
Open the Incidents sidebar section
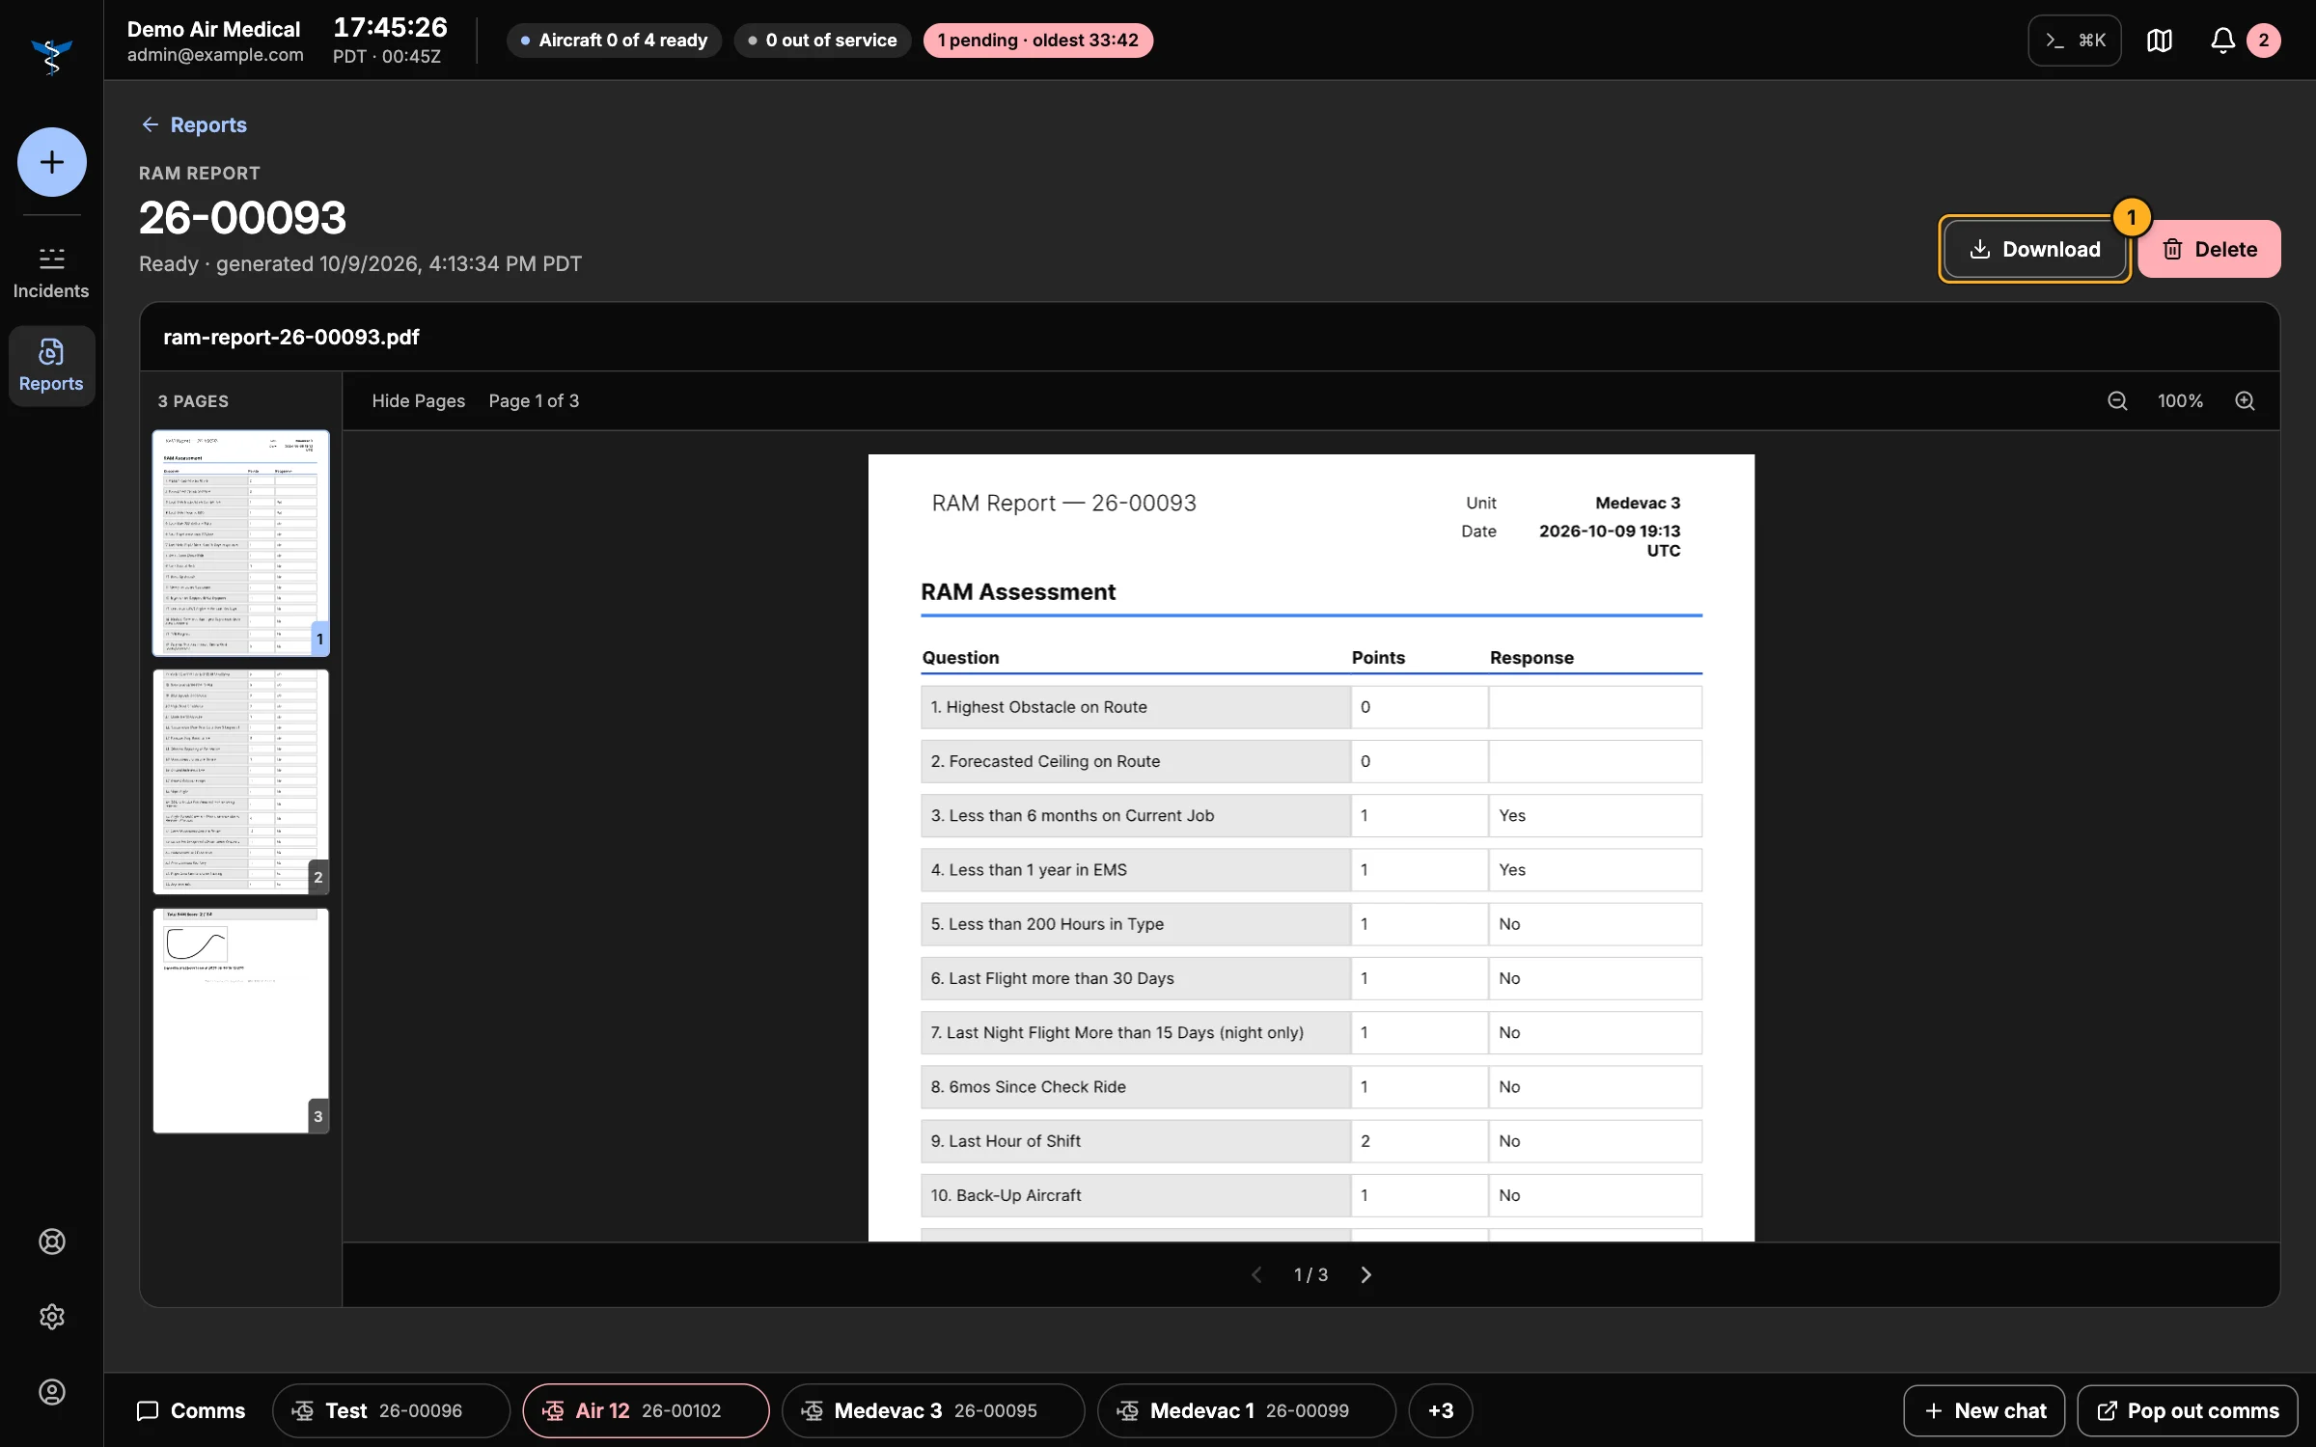tap(51, 273)
